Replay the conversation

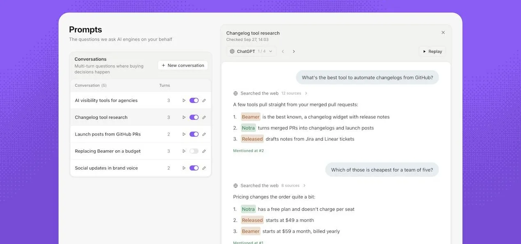pos(432,51)
